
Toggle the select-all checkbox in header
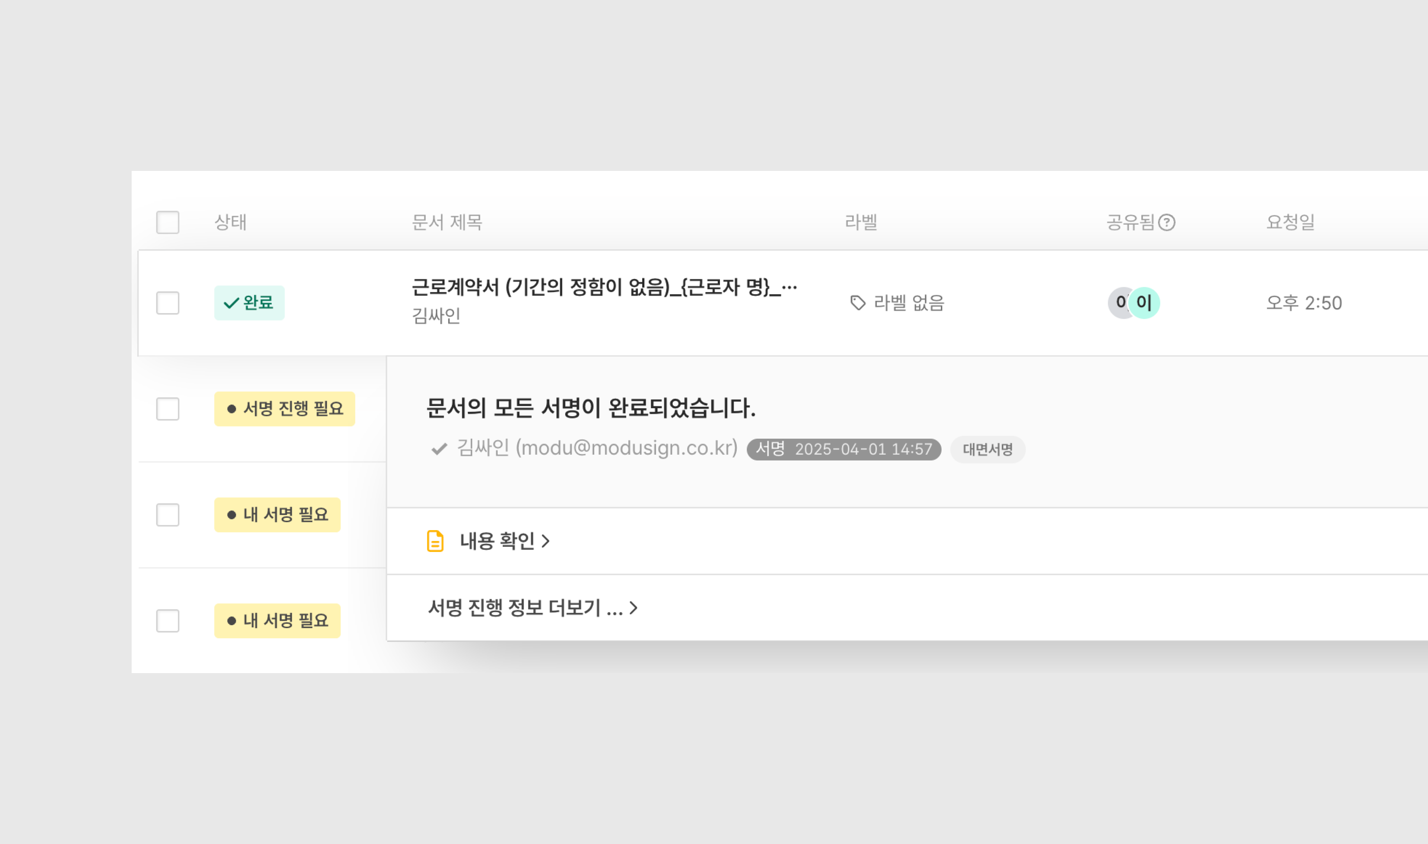[x=168, y=223]
